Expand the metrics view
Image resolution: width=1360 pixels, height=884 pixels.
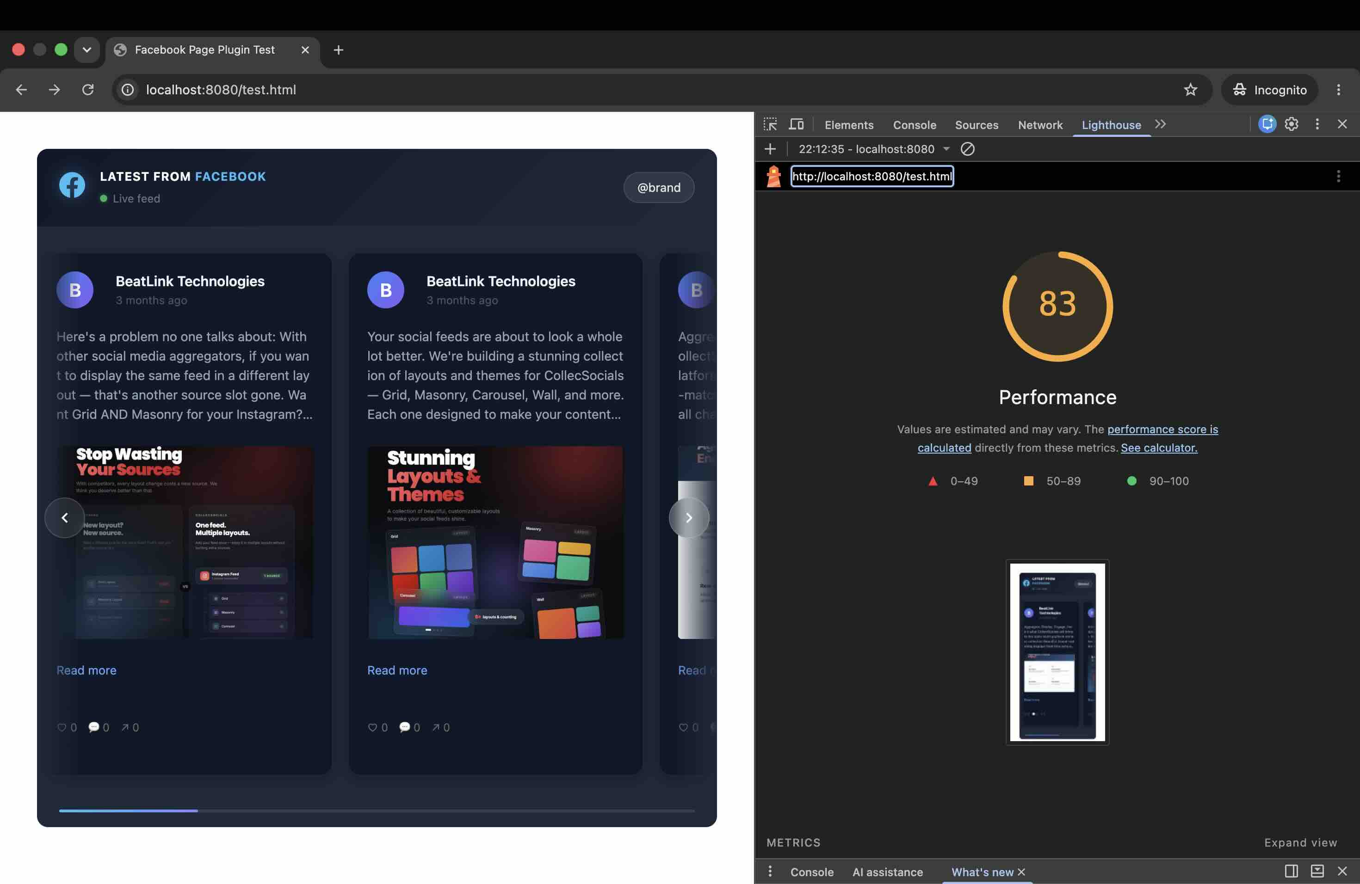click(1300, 842)
